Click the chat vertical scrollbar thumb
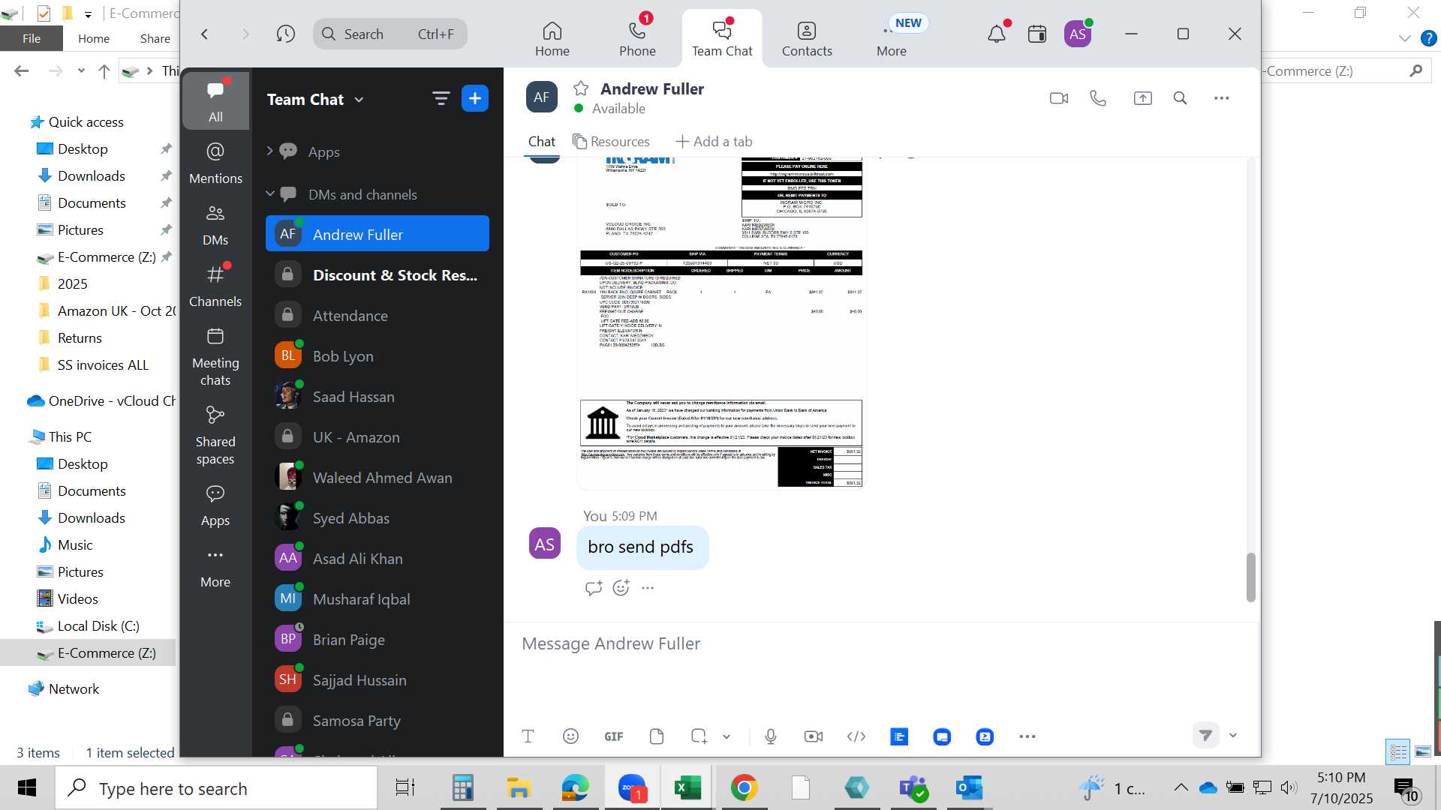1441x810 pixels. click(x=1250, y=577)
